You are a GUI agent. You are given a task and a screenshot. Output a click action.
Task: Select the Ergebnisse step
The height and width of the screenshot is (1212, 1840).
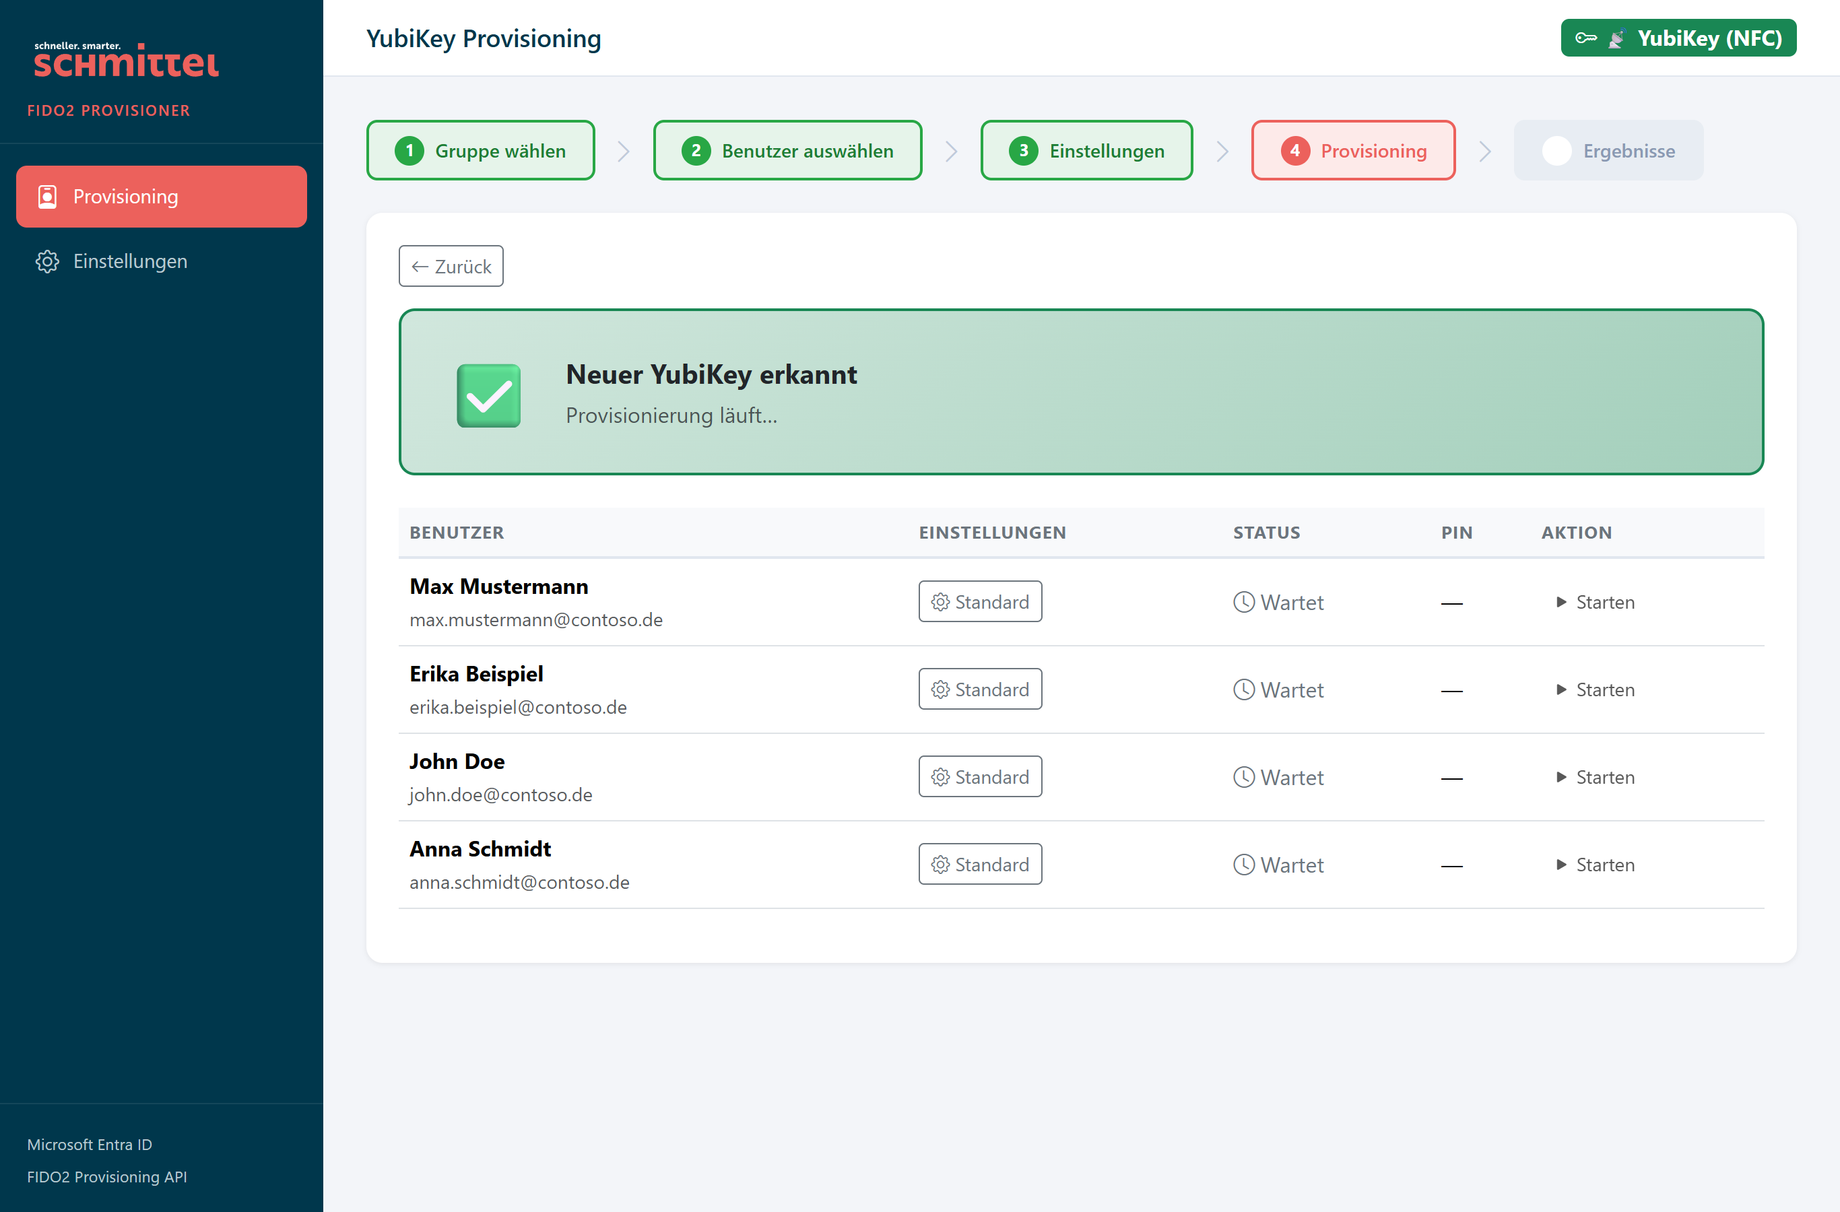(x=1608, y=150)
